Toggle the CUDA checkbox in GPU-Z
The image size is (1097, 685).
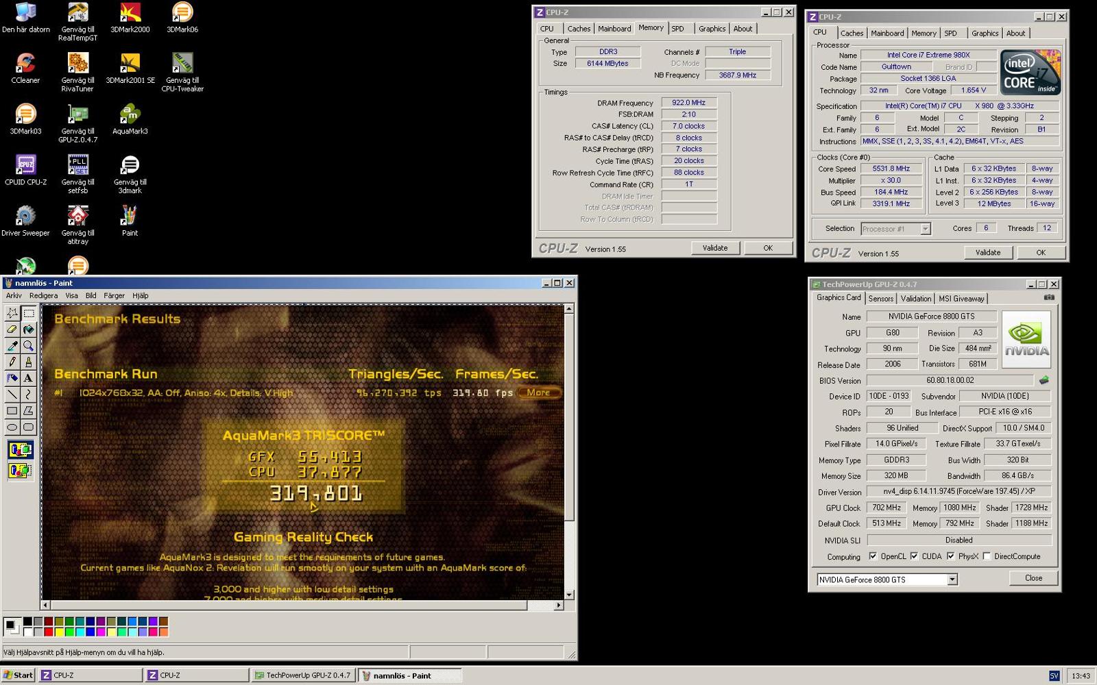[x=914, y=556]
